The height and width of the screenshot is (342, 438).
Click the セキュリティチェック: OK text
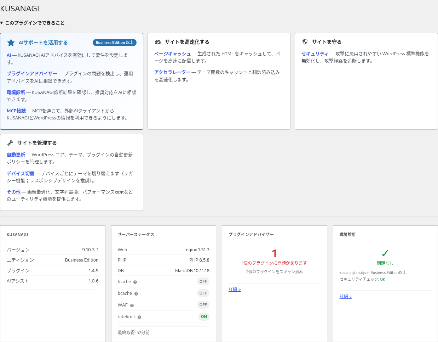tap(362, 279)
